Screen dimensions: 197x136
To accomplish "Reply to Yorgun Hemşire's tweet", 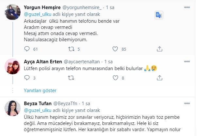I will pyautogui.click(x=27, y=49).
